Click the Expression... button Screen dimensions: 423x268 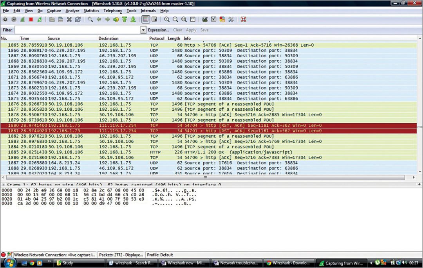click(x=159, y=30)
